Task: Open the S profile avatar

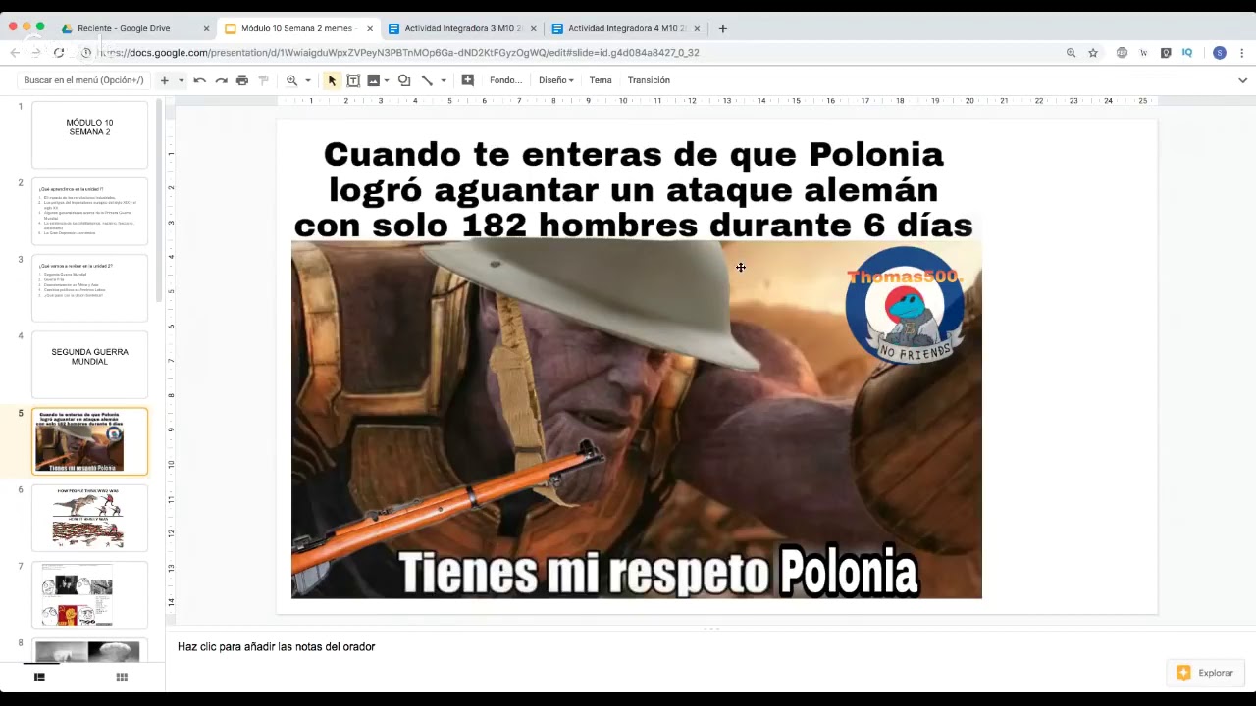Action: 1220,53
